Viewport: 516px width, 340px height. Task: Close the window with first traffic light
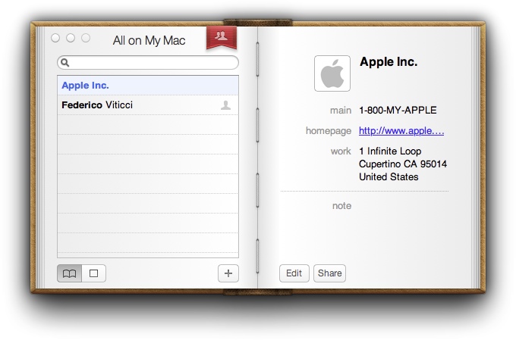(x=55, y=38)
